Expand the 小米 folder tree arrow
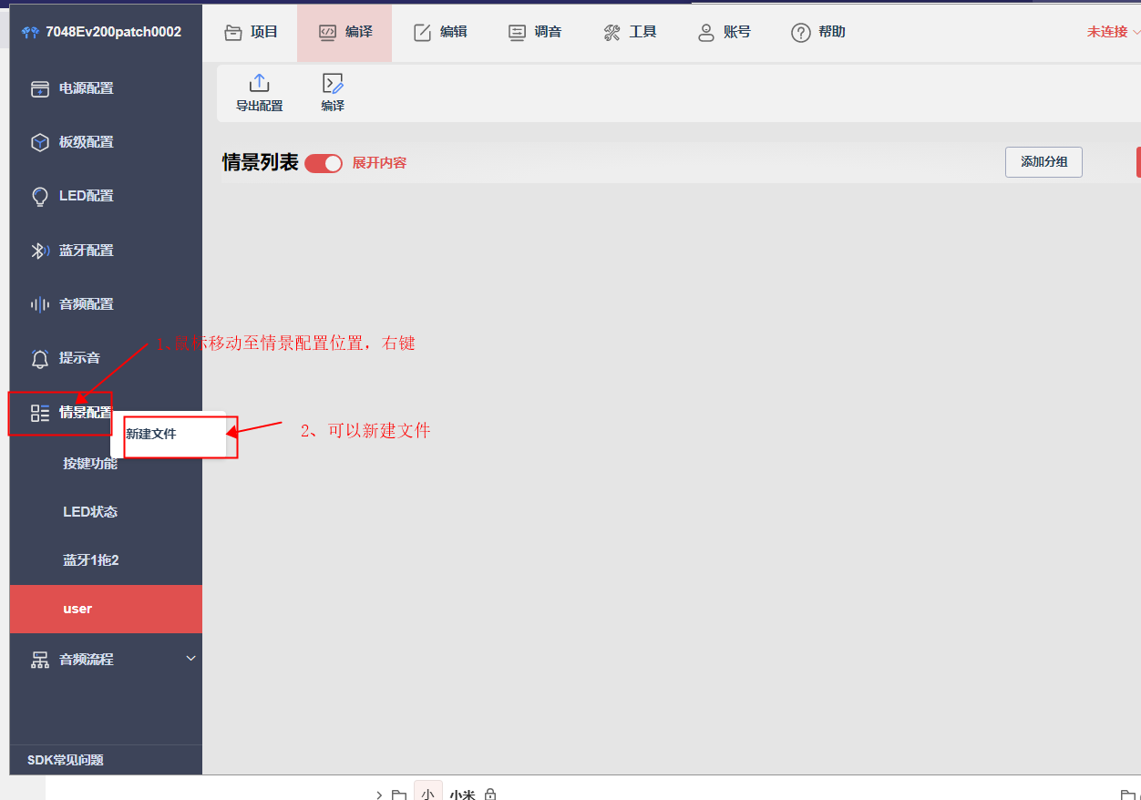Screen dimensions: 1141x800 coord(379,795)
